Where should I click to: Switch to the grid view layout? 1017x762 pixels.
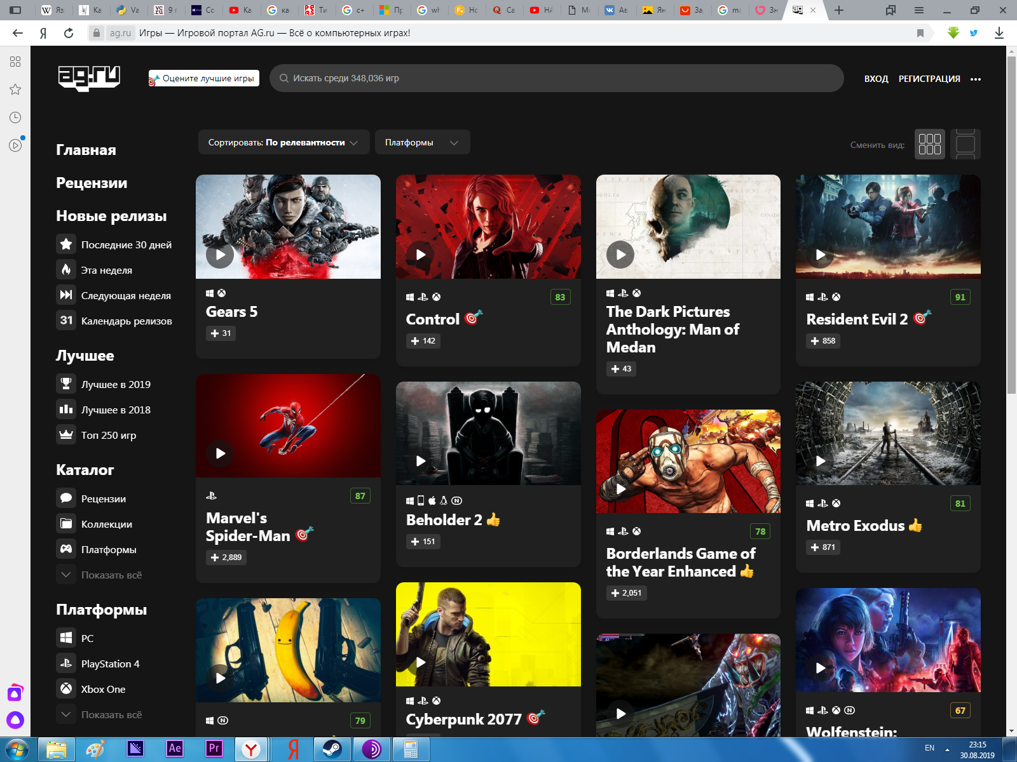click(930, 144)
